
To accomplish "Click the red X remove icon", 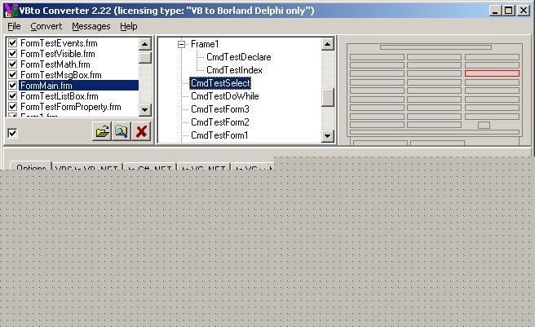I will tap(141, 131).
